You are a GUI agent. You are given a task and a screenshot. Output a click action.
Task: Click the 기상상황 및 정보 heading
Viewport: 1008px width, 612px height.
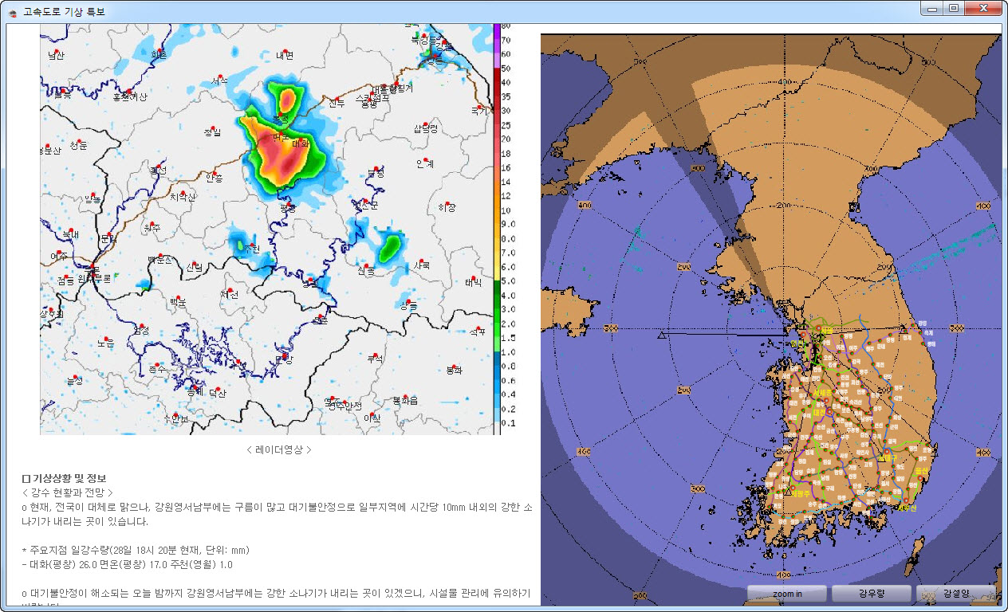click(63, 478)
